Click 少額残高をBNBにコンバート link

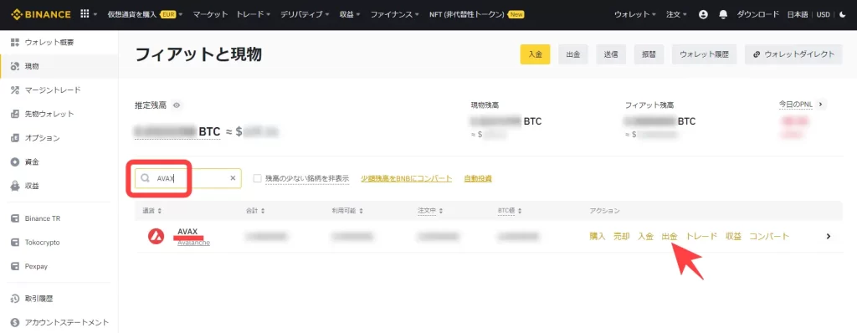click(407, 178)
